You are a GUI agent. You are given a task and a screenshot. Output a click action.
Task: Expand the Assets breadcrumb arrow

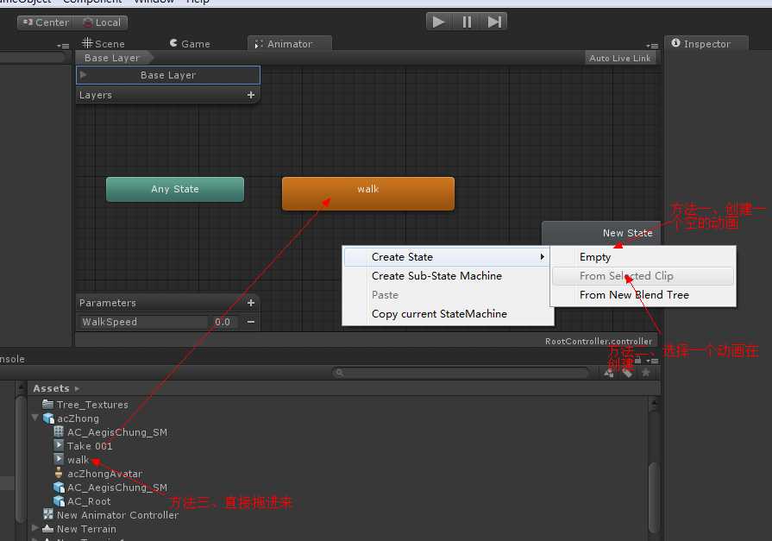[x=77, y=389]
